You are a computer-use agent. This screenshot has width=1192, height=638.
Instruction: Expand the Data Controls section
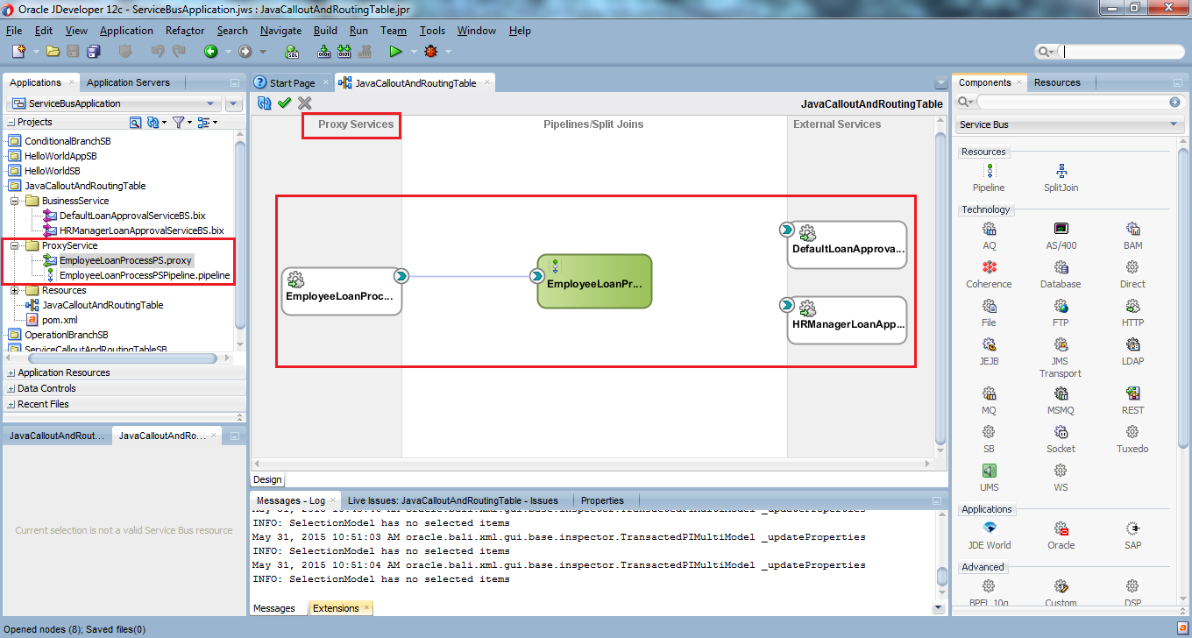11,388
